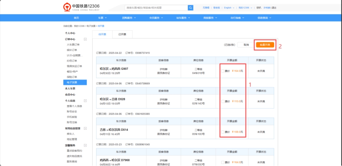
Task: Open 保险订单 in the sidebar
Action: [72, 77]
